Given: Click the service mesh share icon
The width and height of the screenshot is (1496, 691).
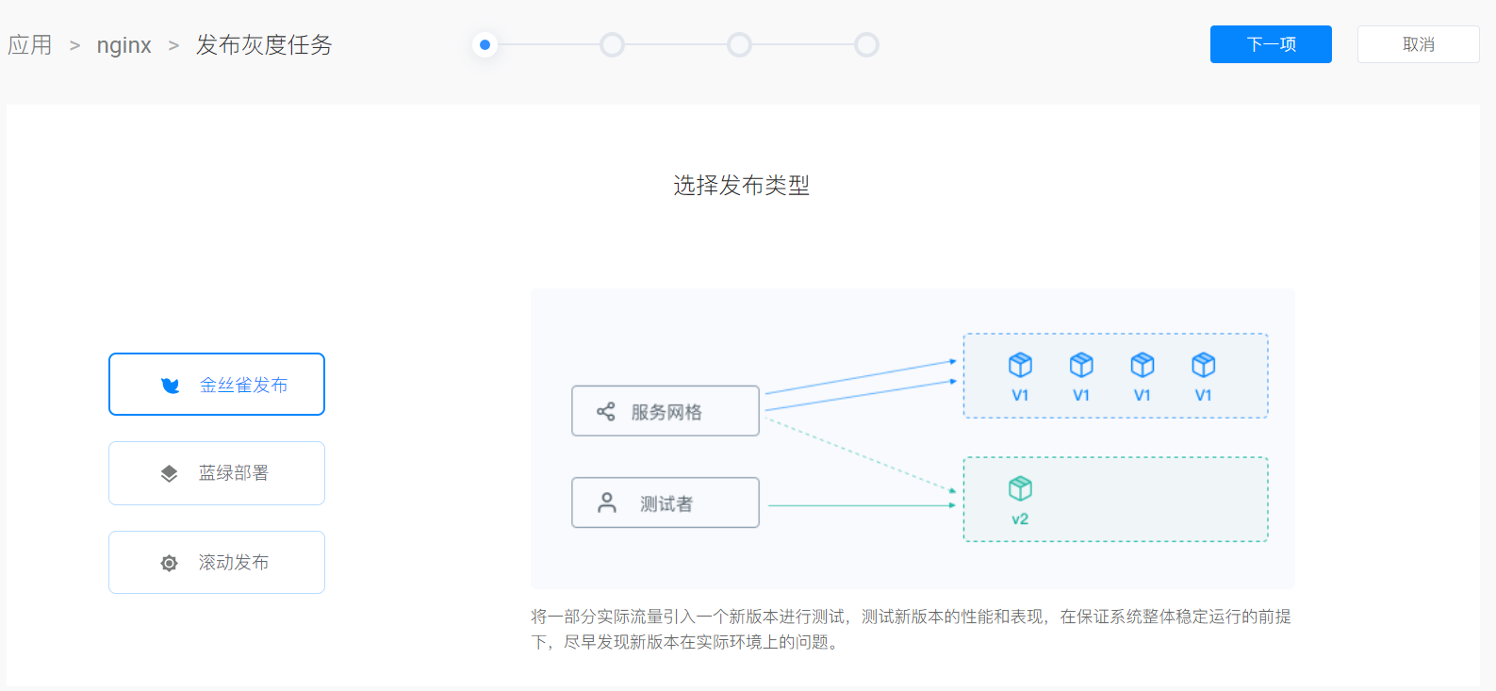Looking at the screenshot, I should (x=606, y=412).
